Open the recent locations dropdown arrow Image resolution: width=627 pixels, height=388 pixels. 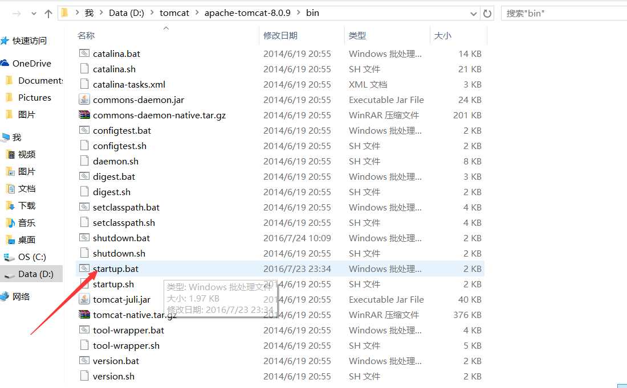[34, 14]
